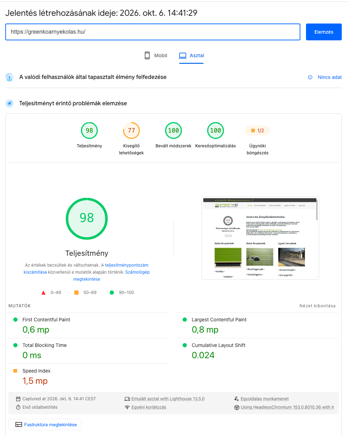Click the Elemzés analyze button
This screenshot has height=435, width=347.
(324, 32)
